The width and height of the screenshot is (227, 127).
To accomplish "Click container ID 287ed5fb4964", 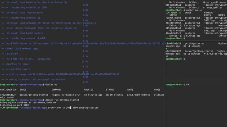I will coord(173,23).
